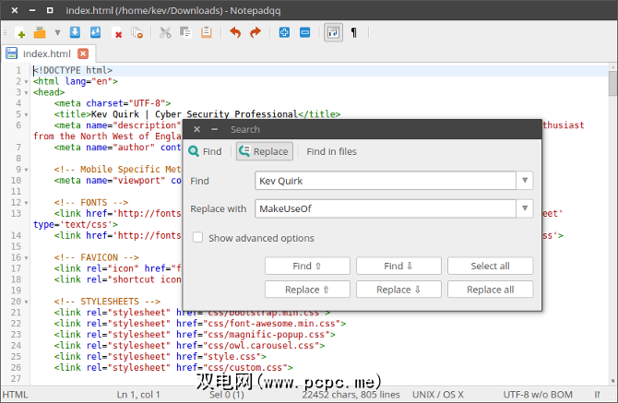This screenshot has height=403, width=618.
Task: Enable Show advanced options checkbox
Action: coord(197,238)
